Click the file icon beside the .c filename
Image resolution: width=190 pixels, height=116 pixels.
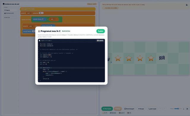tap(39, 40)
